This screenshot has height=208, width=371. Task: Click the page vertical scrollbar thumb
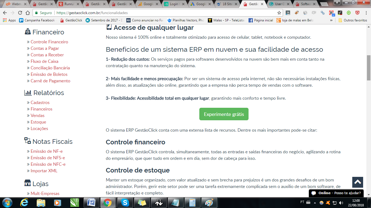[x=369, y=68]
